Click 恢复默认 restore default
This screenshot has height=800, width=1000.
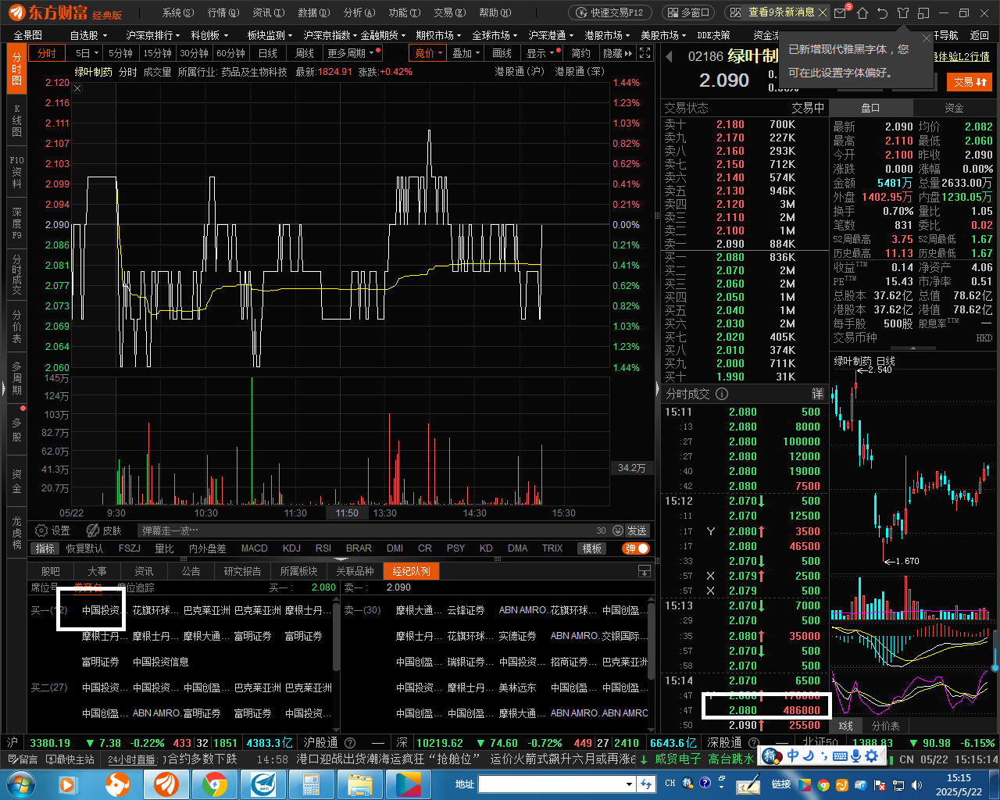click(x=84, y=548)
